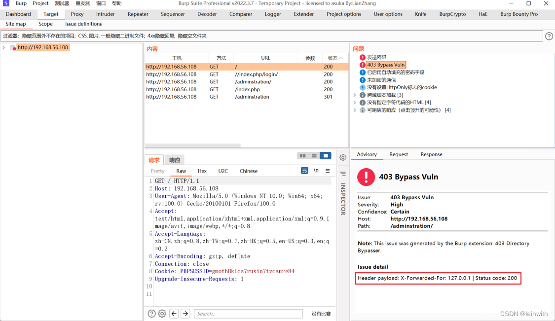Switch to the Repeater tab
The image size is (555, 321).
pos(138,14)
